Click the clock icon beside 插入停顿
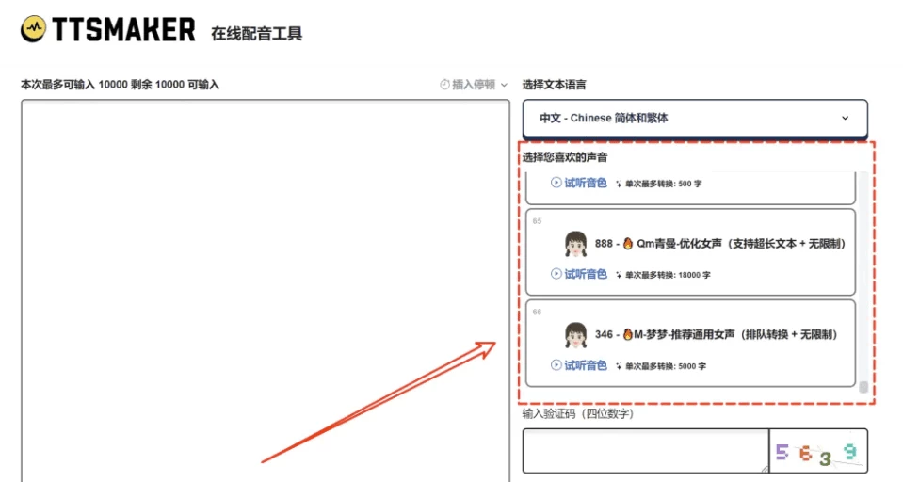This screenshot has height=482, width=903. pos(444,85)
